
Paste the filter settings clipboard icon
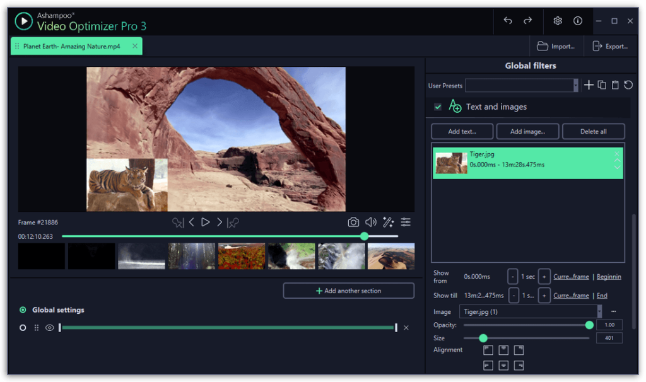click(x=615, y=85)
